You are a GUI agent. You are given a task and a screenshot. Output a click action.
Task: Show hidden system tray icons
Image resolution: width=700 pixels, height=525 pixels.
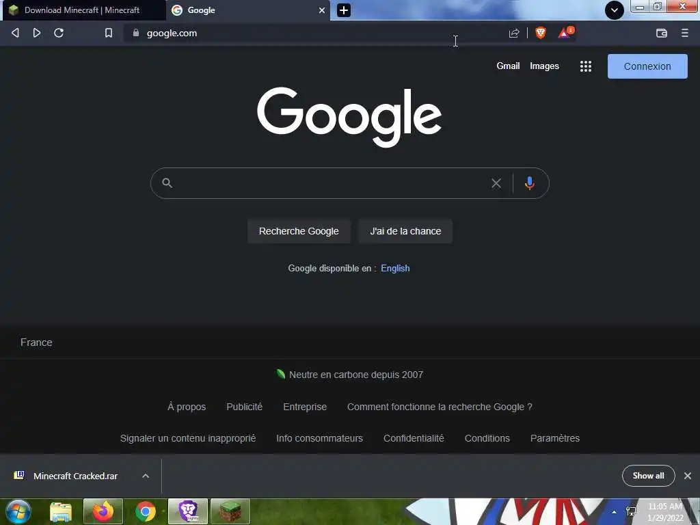pos(615,512)
